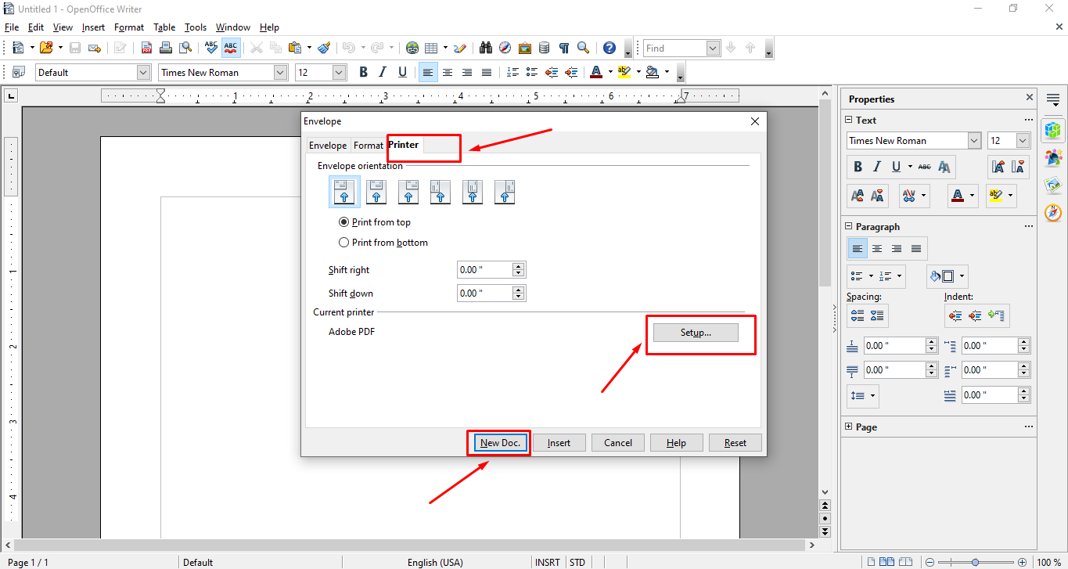Click the AutoSpellcheck toolbar icon

(x=230, y=48)
